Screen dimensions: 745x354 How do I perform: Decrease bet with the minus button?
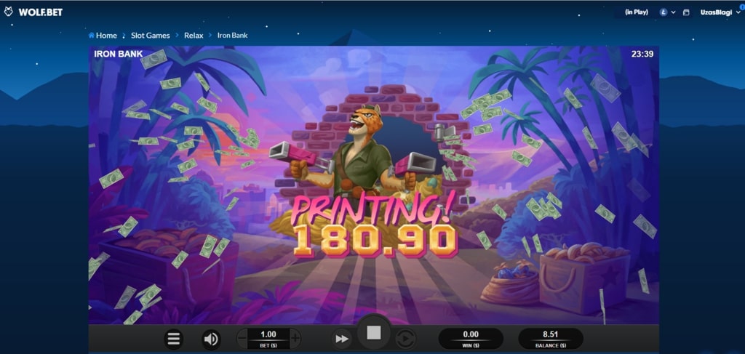[x=242, y=338]
